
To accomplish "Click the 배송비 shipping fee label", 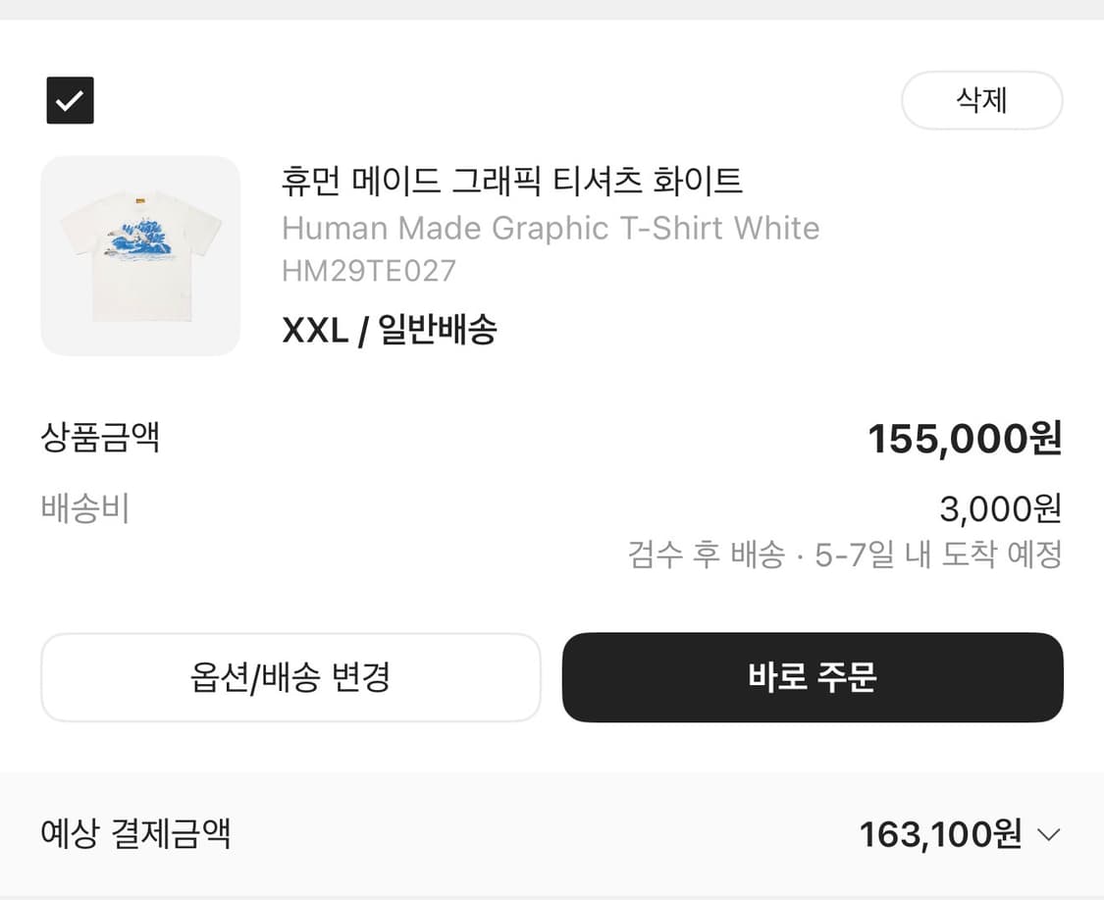I will (x=84, y=508).
